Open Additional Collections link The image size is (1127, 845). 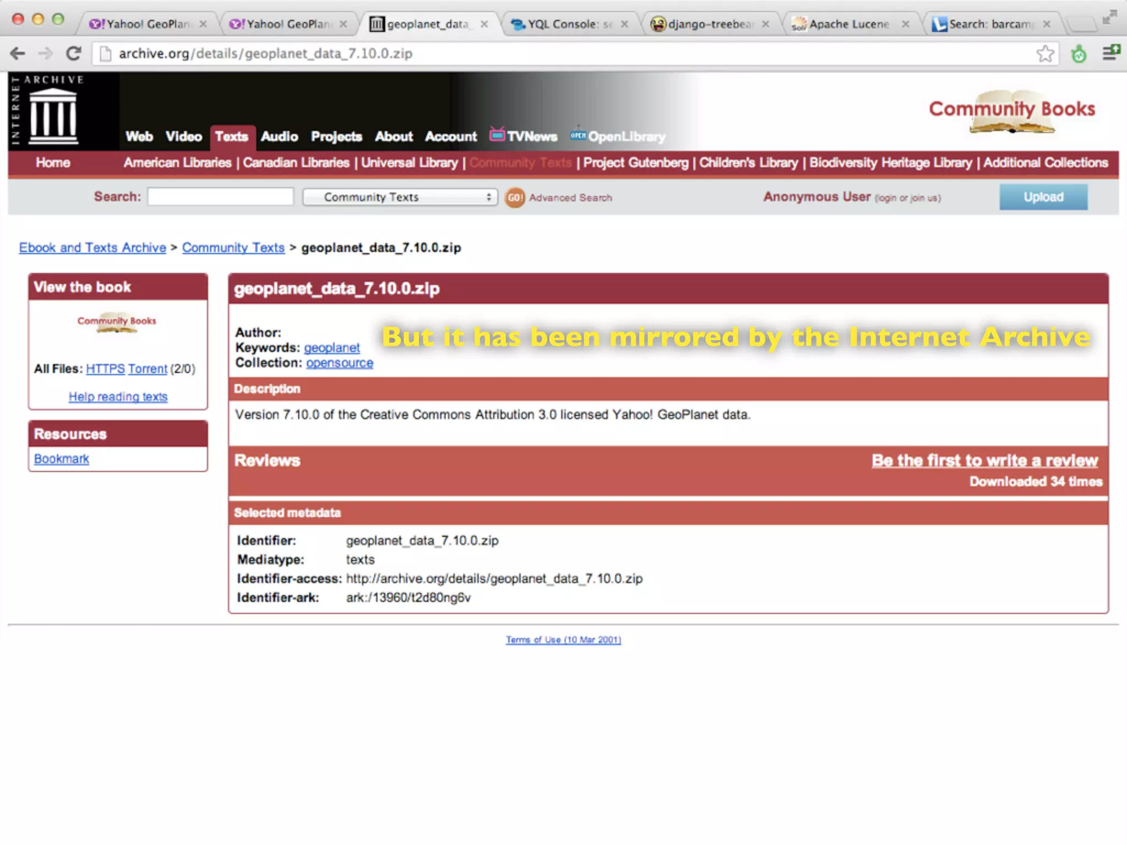(x=1046, y=163)
